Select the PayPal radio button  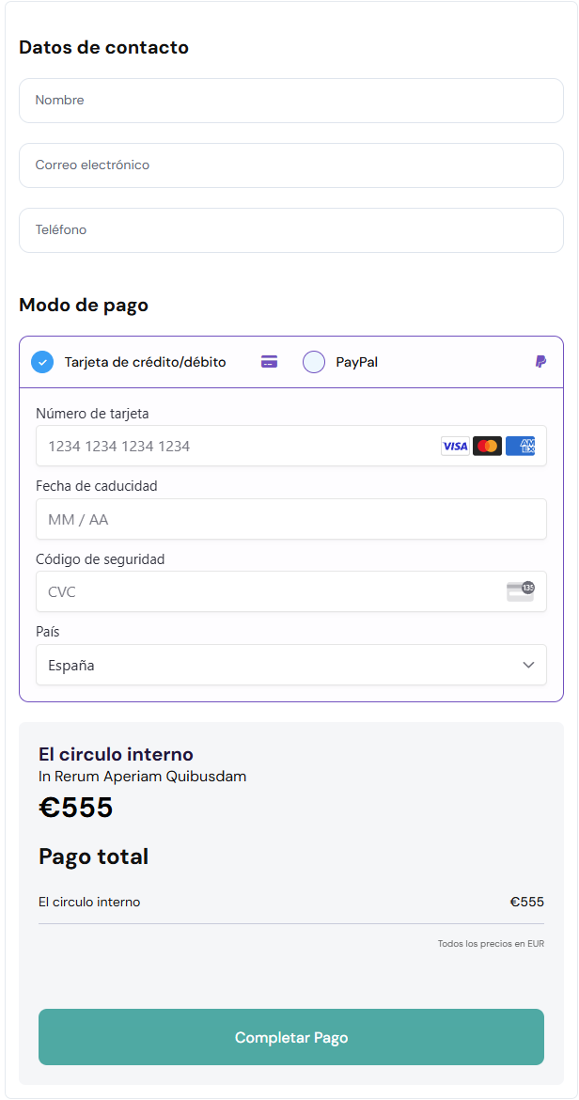pos(314,362)
